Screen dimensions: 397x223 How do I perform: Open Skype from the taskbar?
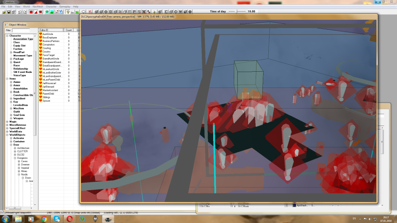[x=57, y=219]
